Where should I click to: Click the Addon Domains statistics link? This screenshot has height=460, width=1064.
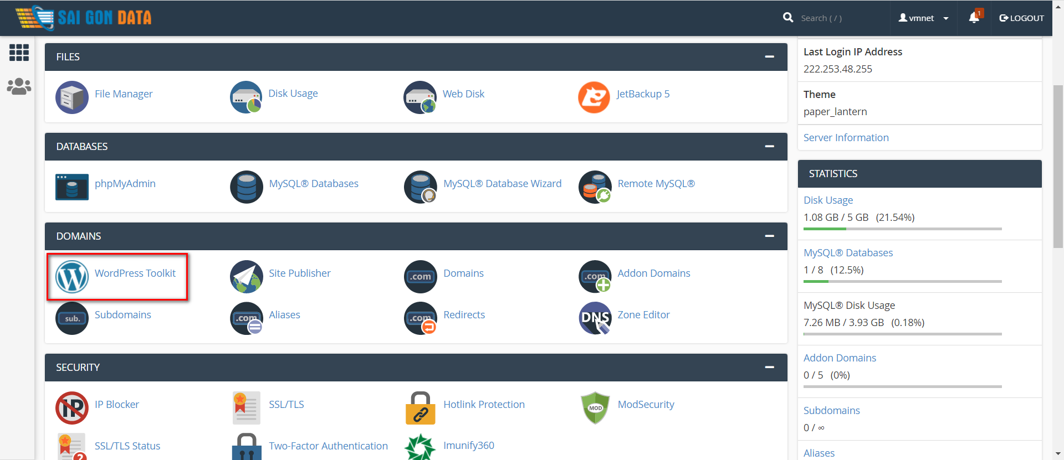pos(840,358)
